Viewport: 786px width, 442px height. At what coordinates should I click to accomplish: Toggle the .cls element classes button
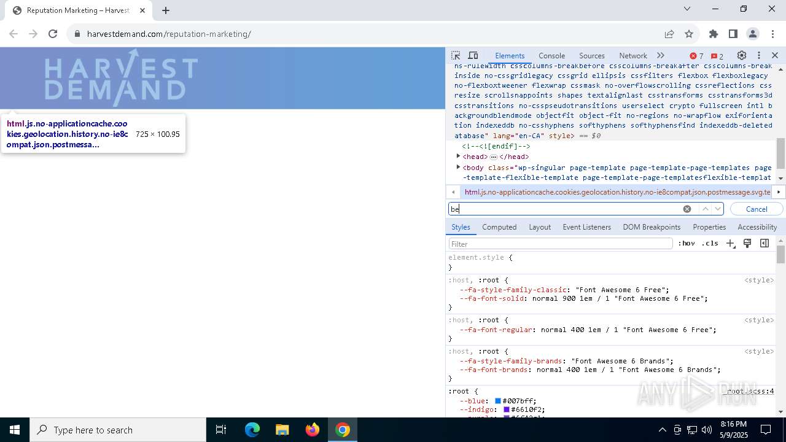(x=710, y=243)
